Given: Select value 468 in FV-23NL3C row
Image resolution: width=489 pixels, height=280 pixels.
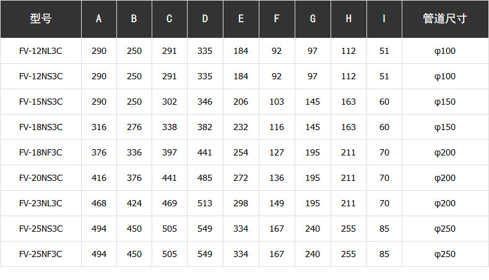Looking at the screenshot, I should click(x=99, y=203).
